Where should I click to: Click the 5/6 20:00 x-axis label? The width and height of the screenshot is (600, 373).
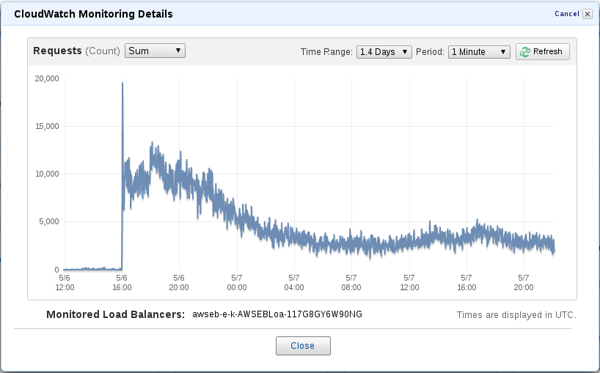pos(179,282)
